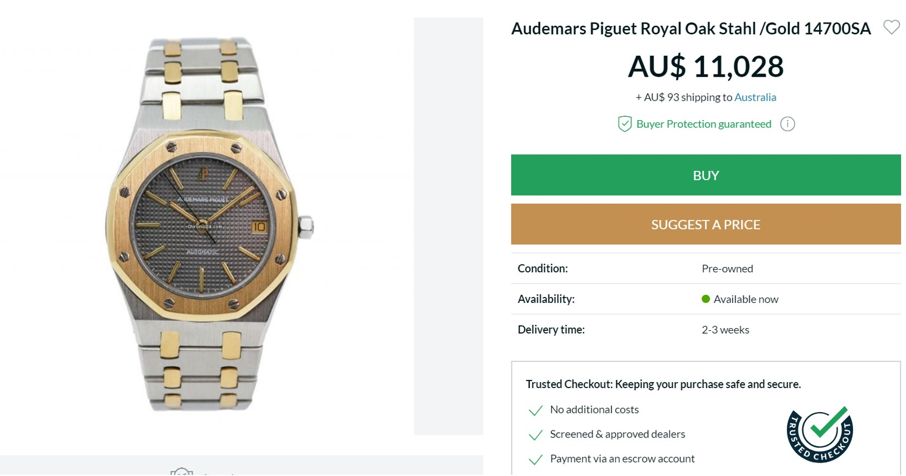Click checkmark beside Payment via escrow account
This screenshot has height=476, width=906.
point(535,459)
